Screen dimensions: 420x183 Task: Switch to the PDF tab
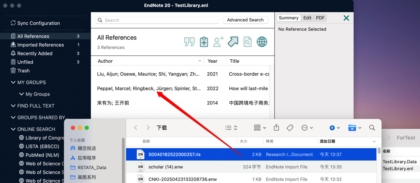coord(320,18)
